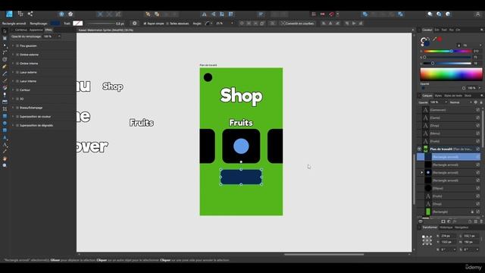Image resolution: width=485 pixels, height=273 pixels.
Task: Click the colour spectrum gradient box
Action: (x=451, y=74)
